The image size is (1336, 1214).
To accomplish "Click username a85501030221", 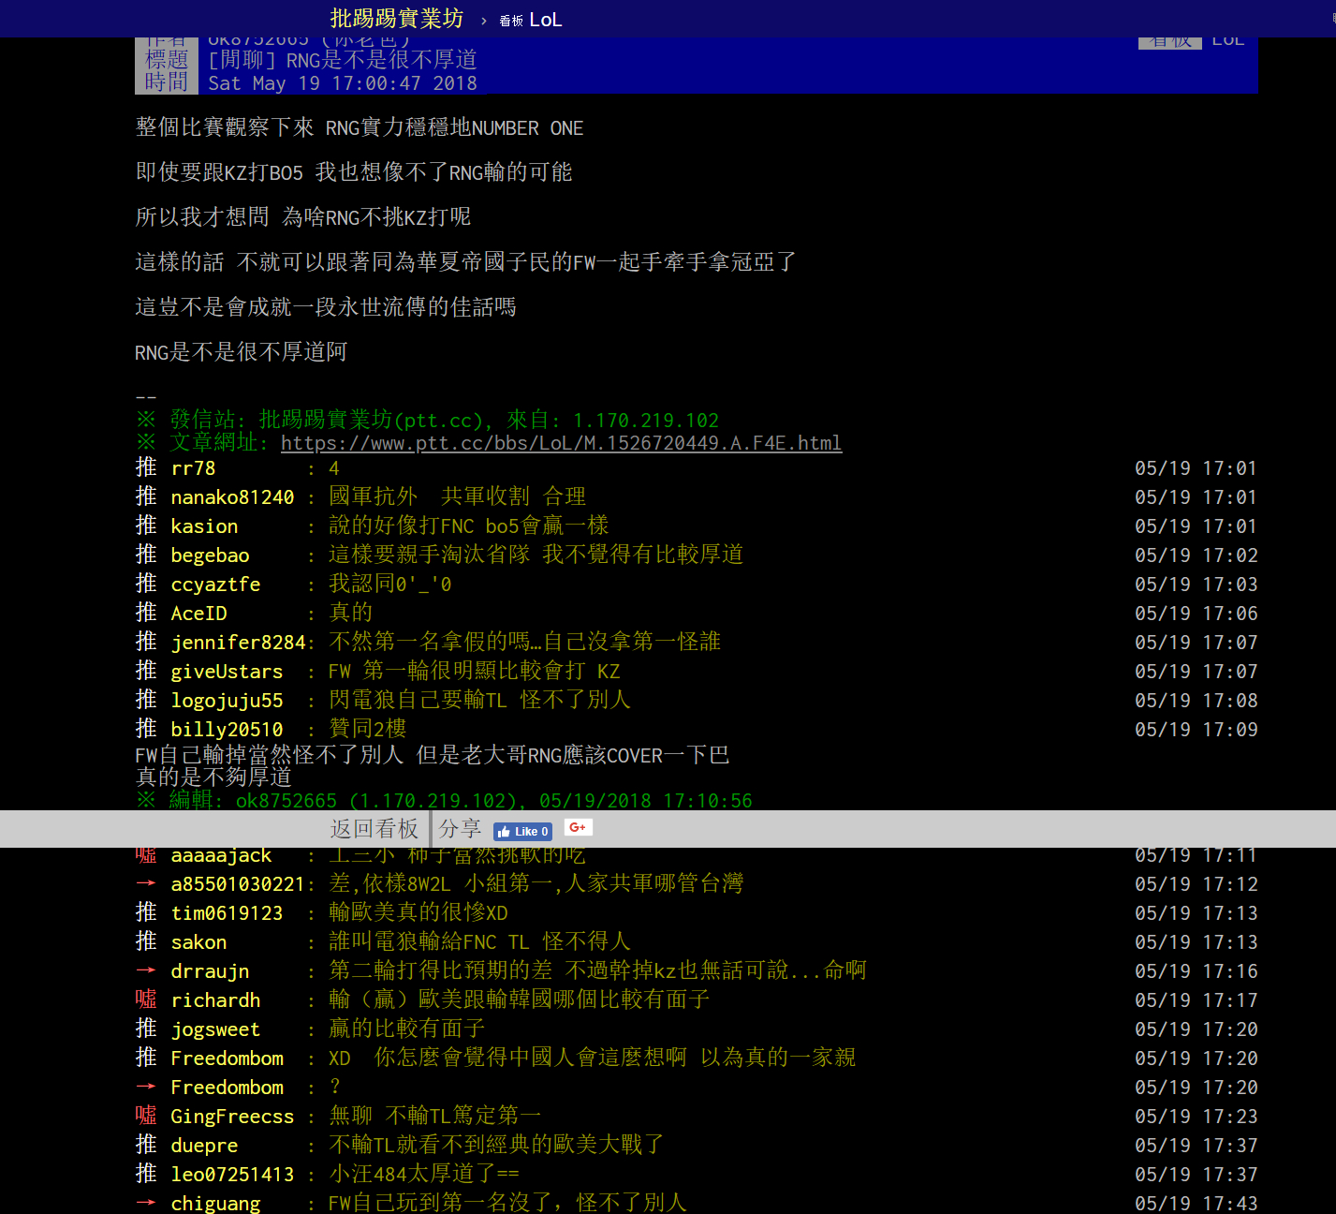I will pos(238,884).
